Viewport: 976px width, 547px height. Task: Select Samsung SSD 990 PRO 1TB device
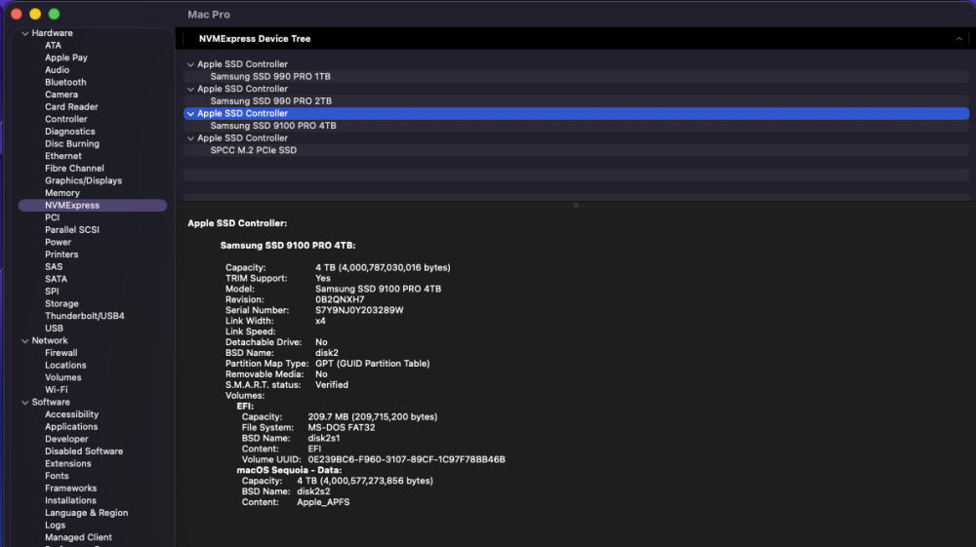(270, 76)
